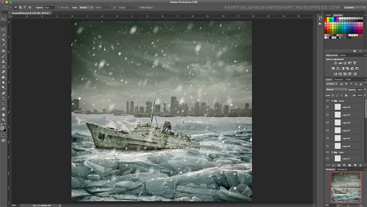Select the Crop tool
The image size is (367, 207).
[3, 40]
